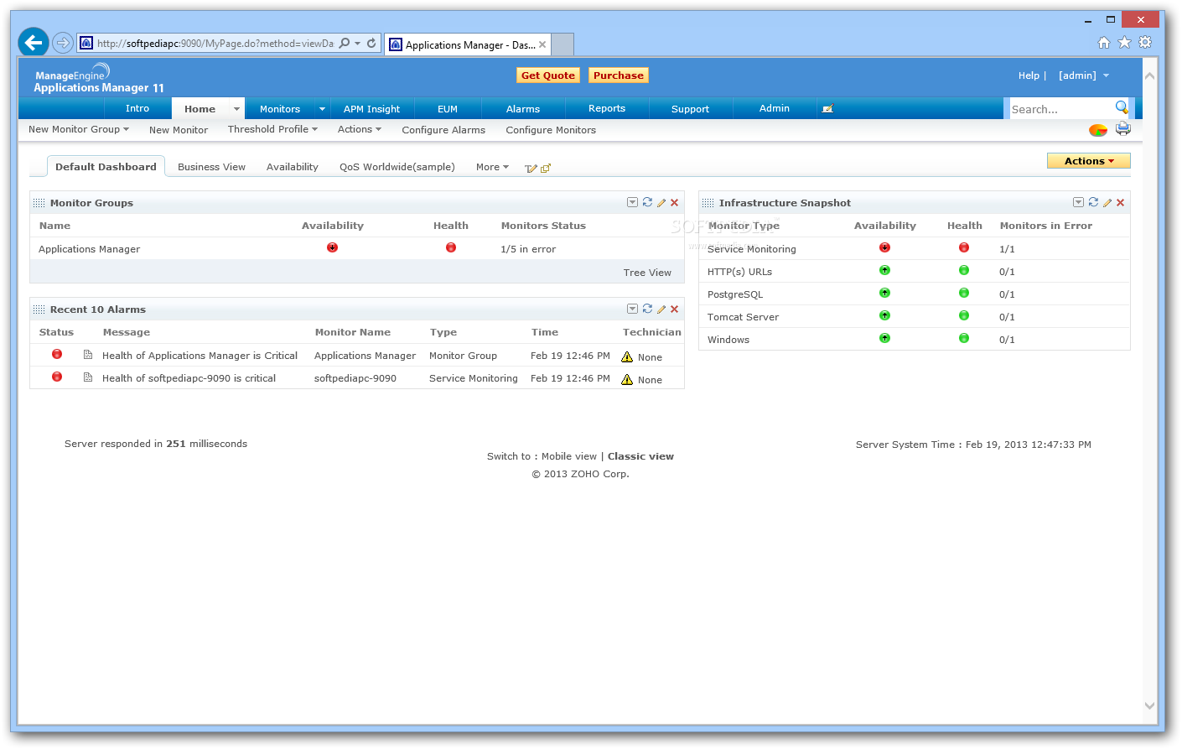Open the Alarms tab
The height and width of the screenshot is (749, 1182).
coord(523,109)
